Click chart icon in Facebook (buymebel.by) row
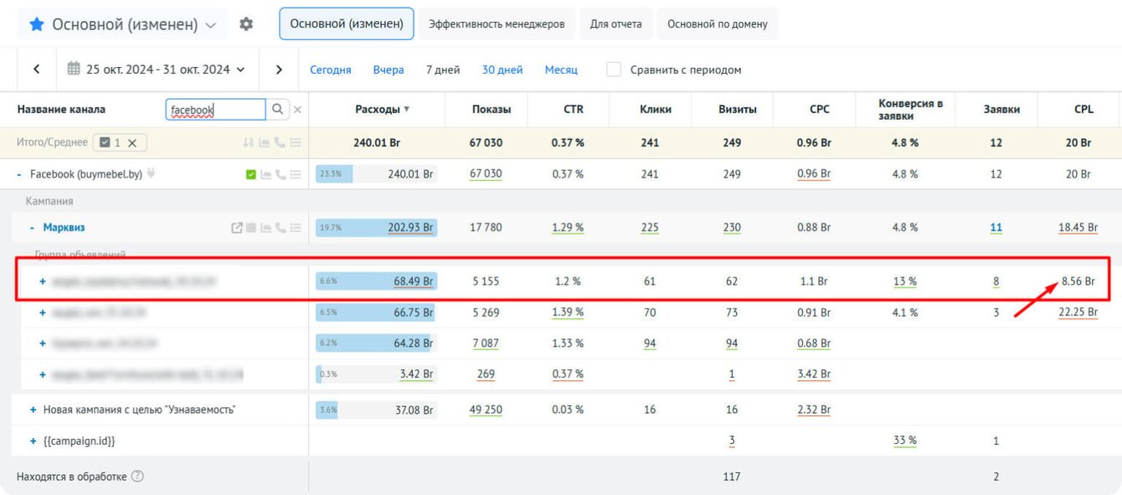This screenshot has width=1122, height=495. click(x=265, y=174)
